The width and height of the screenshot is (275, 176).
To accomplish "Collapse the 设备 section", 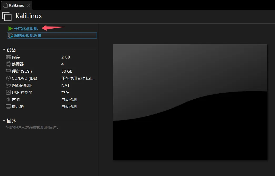I will tap(4, 50).
